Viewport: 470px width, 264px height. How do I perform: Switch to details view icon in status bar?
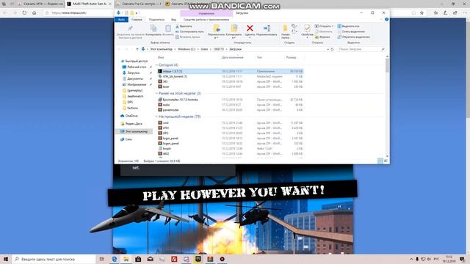380,161
